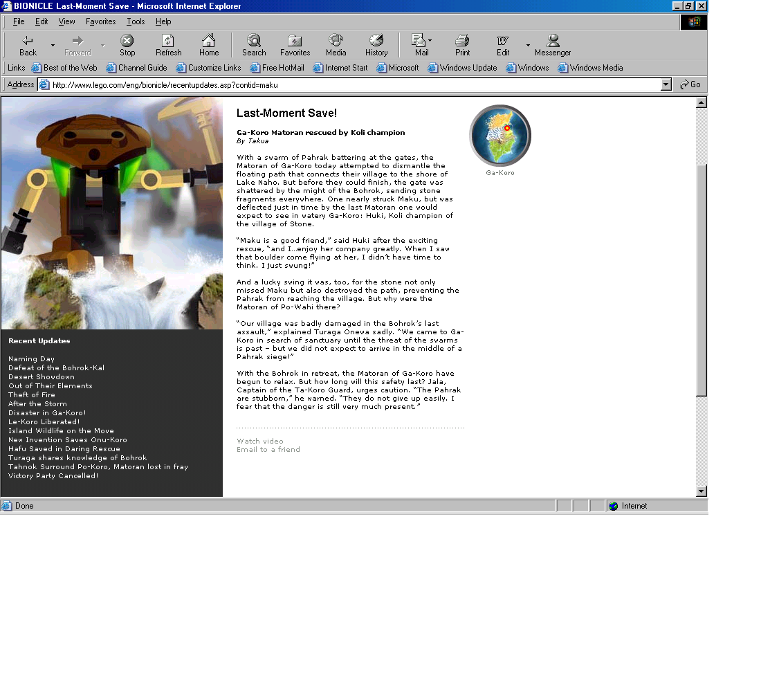
Task: Open Channel Guide link
Action: click(x=137, y=68)
